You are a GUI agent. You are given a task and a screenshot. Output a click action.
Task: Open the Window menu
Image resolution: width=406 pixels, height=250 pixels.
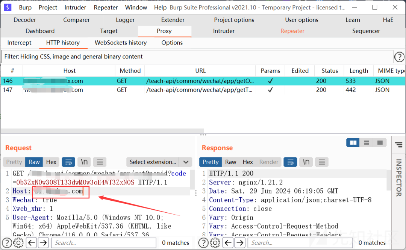pos(136,8)
